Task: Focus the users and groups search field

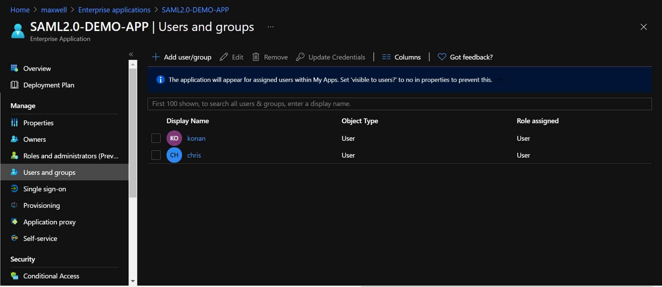Action: click(400, 104)
